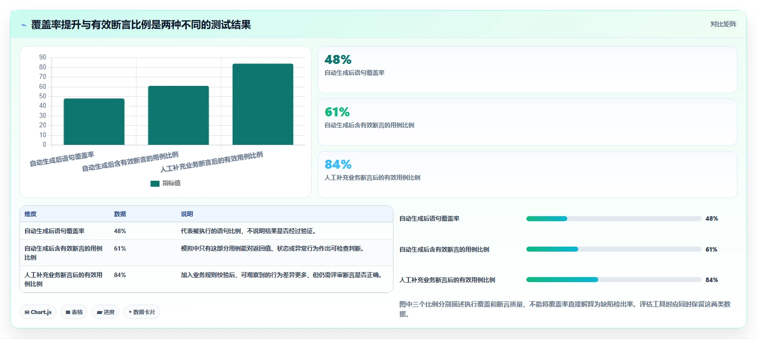Click the 48% value beside the progress bar
757x339 pixels.
[x=712, y=219]
